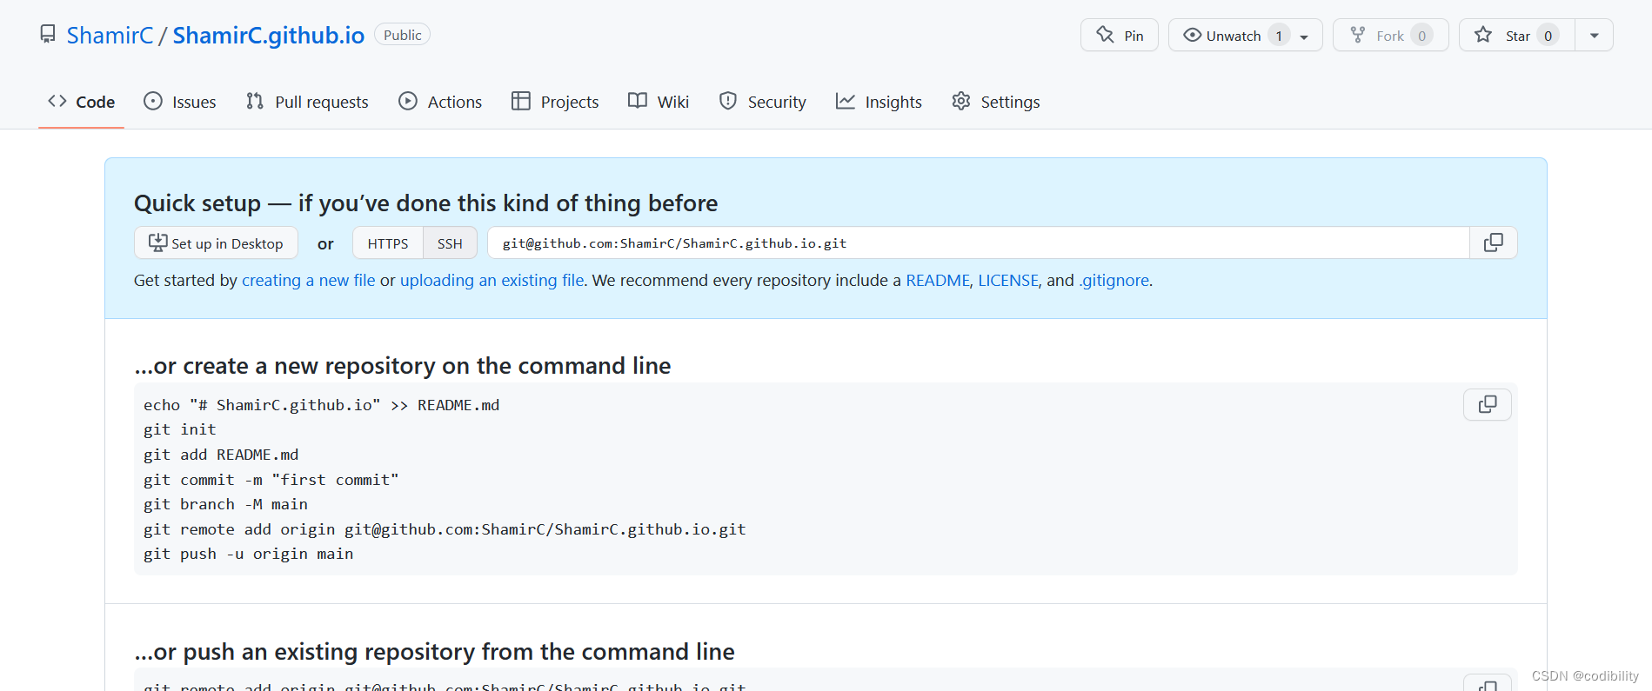Click the git add README.md line
1652x691 pixels.
[x=221, y=455]
